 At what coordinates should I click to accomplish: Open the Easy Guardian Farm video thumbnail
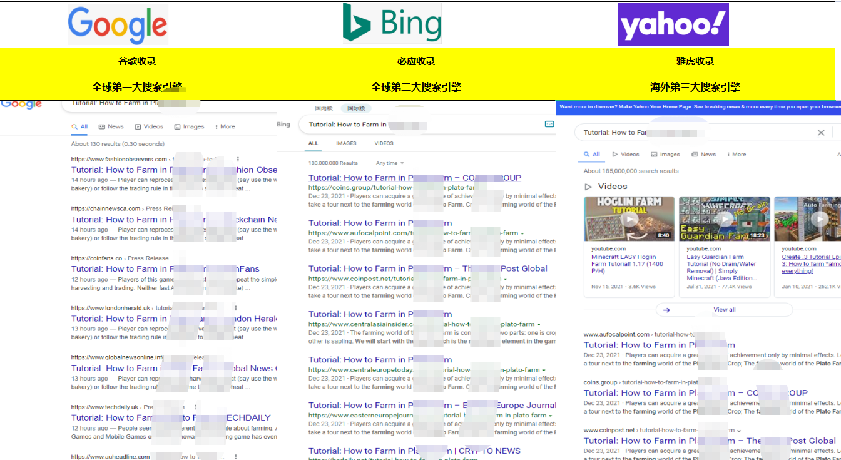725,218
